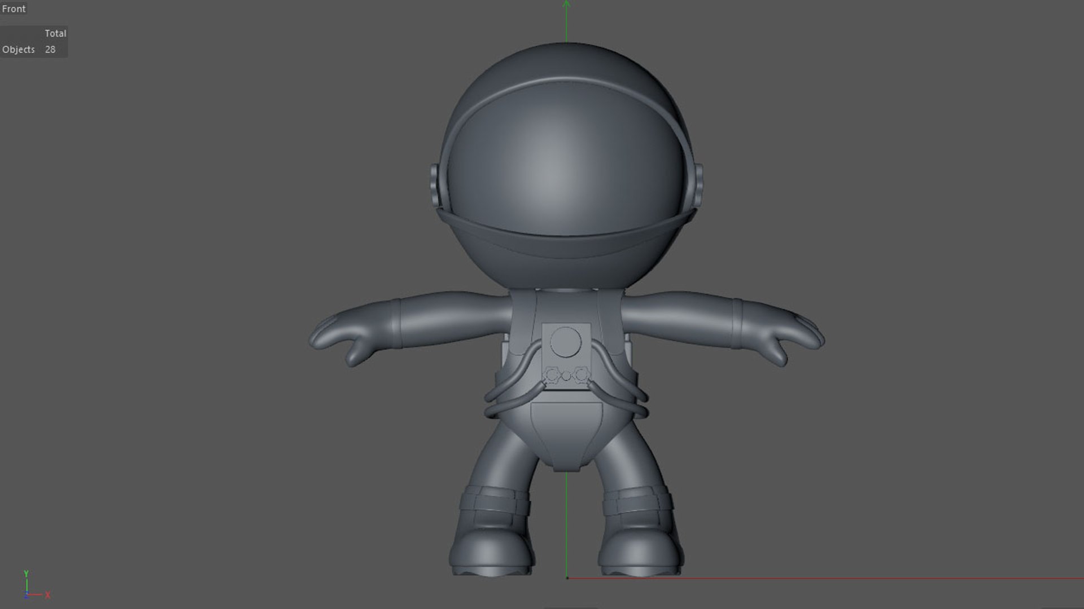Select the hexagonal hose connector on screen-left
Image resolution: width=1084 pixels, height=609 pixels.
pyautogui.click(x=552, y=374)
